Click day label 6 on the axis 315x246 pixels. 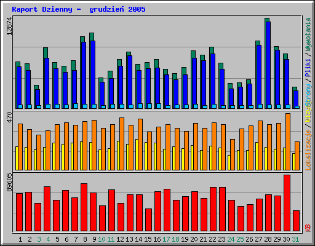[x=66, y=239]
